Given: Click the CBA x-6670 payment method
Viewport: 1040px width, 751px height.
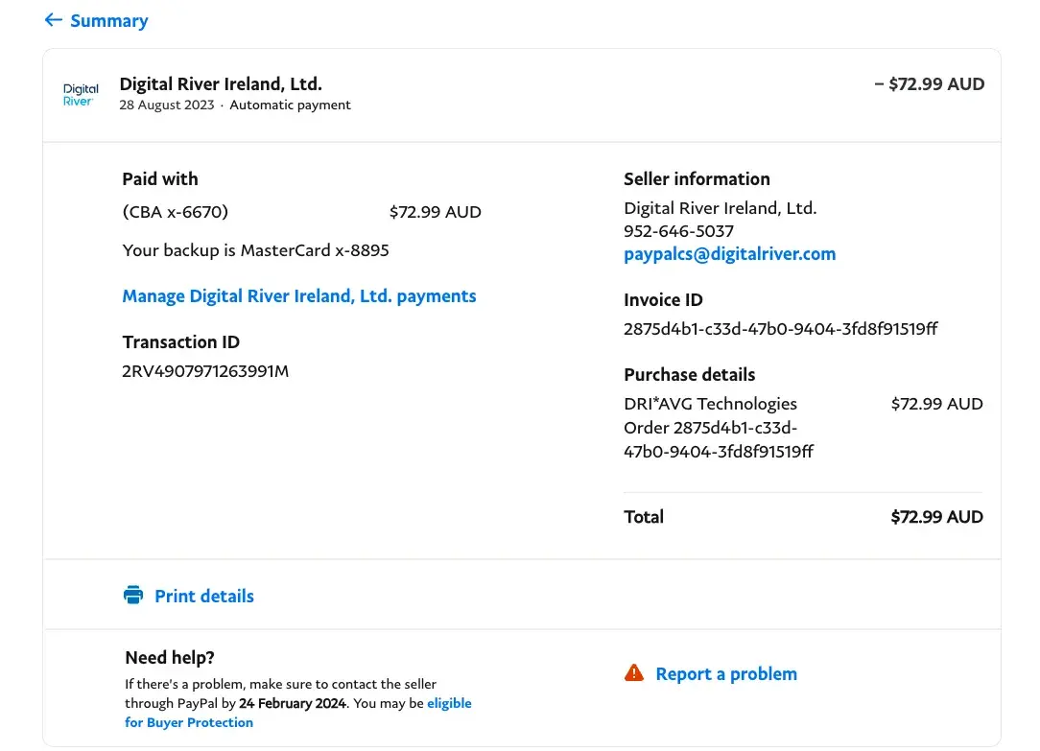Looking at the screenshot, I should [176, 212].
